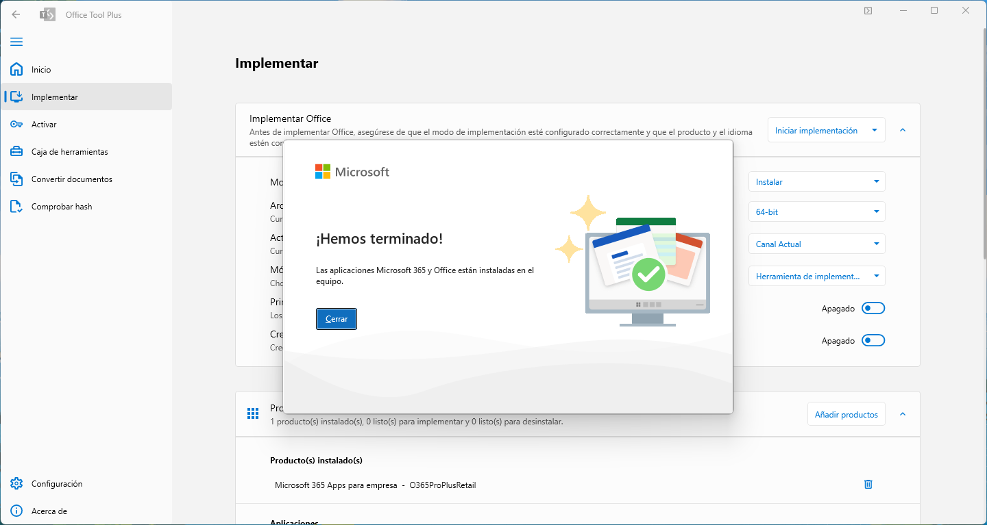Open Convertir documentos page
The image size is (987, 525).
coord(86,179)
